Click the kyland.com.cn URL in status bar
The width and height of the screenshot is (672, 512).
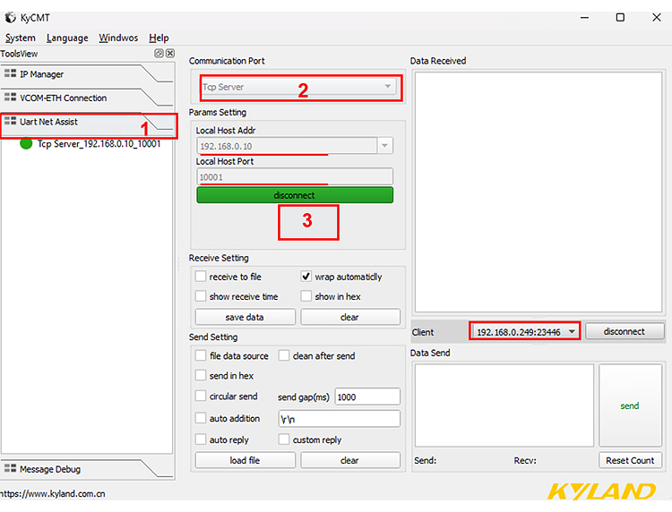(53, 493)
